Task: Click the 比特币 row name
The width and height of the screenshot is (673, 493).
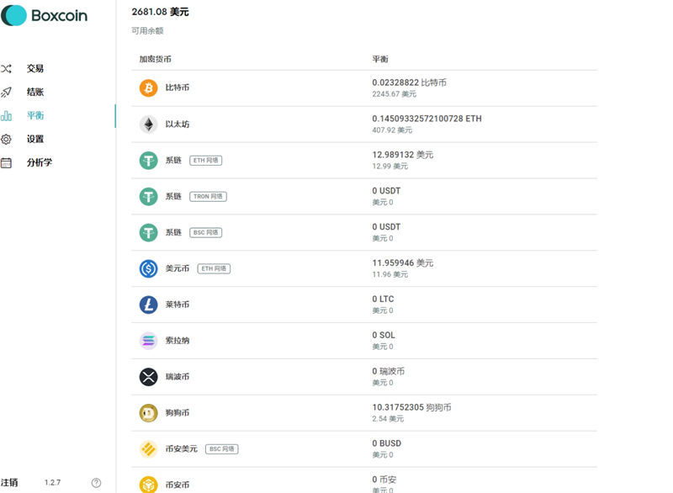Action: (178, 87)
